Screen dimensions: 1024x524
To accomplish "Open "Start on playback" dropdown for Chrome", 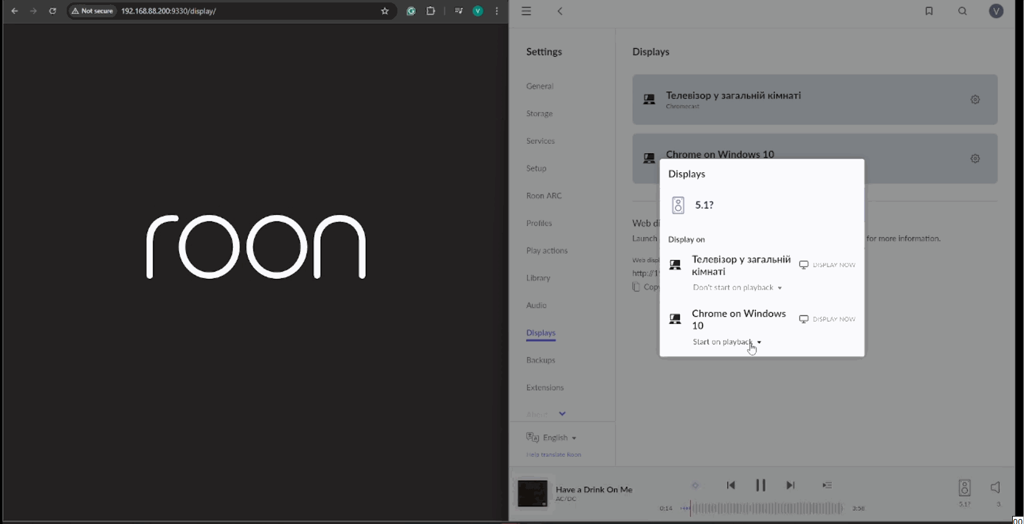I will 727,342.
